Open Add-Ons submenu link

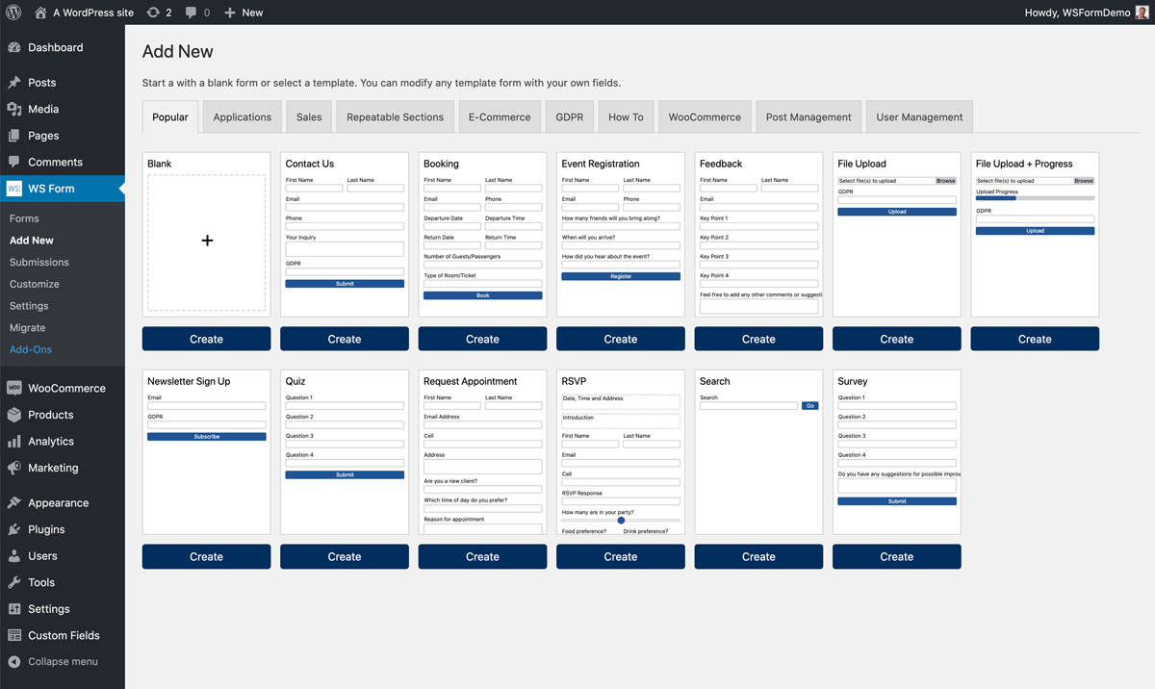tap(31, 349)
